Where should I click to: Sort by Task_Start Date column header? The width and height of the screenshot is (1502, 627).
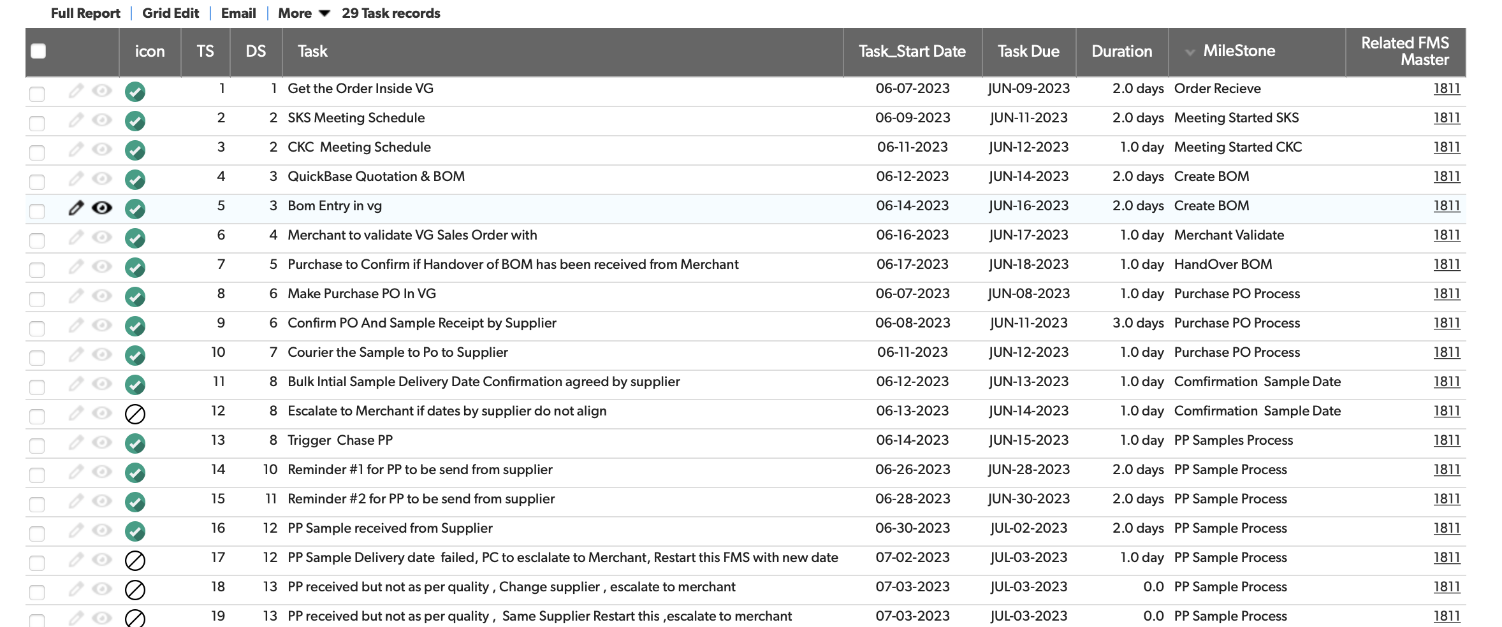(x=912, y=51)
